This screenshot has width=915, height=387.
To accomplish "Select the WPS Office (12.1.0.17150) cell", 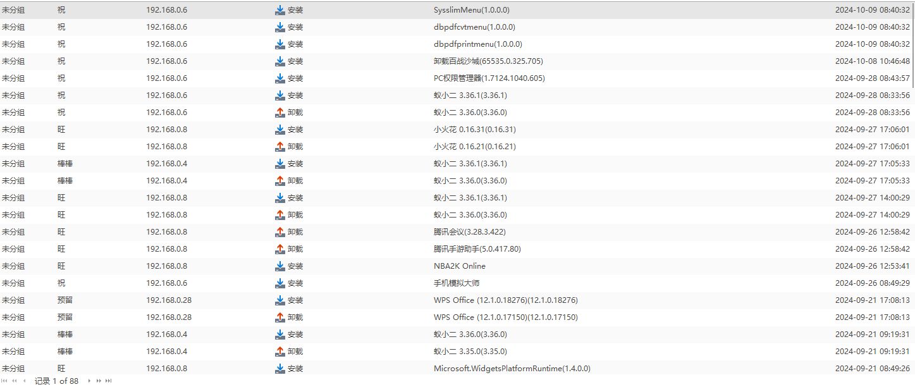I will (x=506, y=317).
